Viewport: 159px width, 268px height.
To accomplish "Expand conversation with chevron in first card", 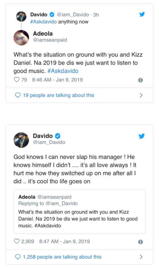I will pyautogui.click(x=141, y=95).
